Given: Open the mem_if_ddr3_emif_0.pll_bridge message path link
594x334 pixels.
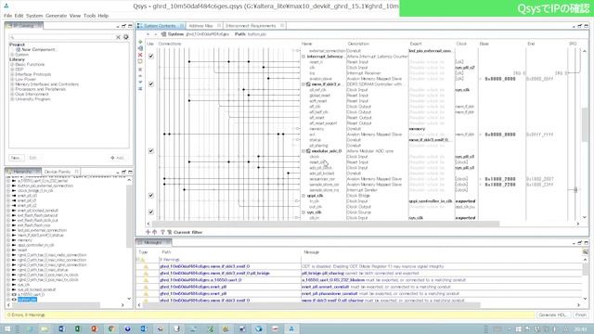Looking at the screenshot, I should (214, 274).
